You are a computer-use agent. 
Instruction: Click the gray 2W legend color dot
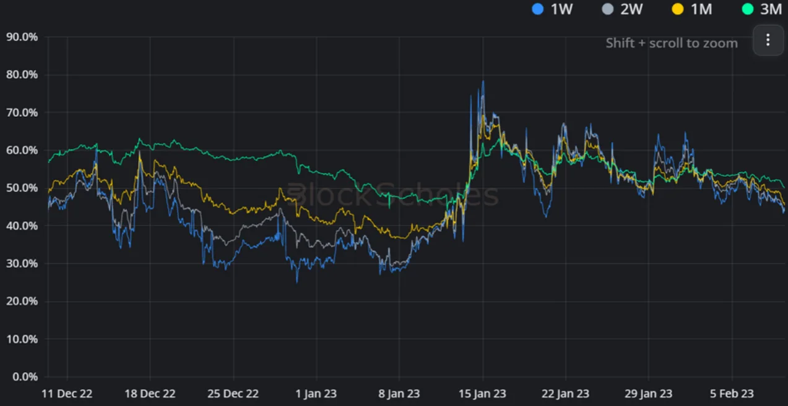pyautogui.click(x=608, y=9)
